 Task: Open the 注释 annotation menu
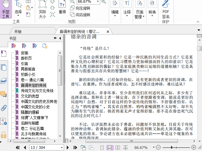(127, 8)
